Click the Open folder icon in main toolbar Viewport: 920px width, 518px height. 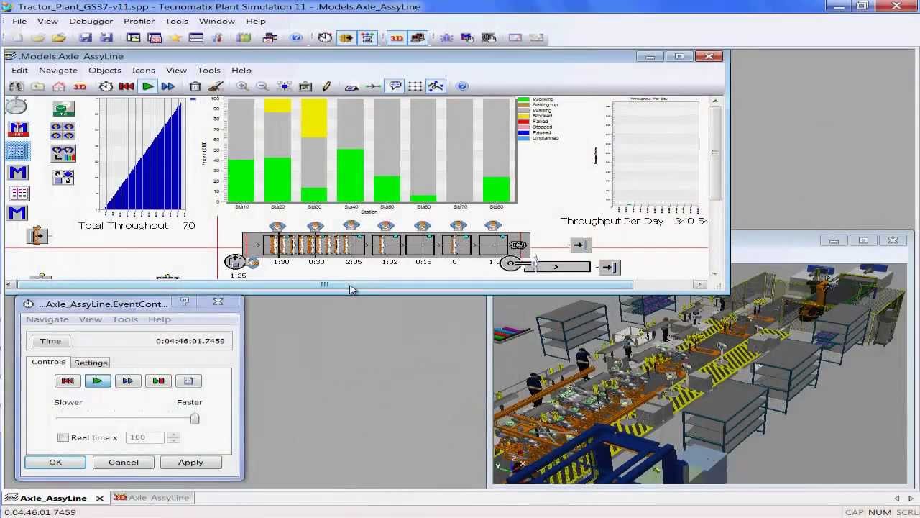point(59,38)
